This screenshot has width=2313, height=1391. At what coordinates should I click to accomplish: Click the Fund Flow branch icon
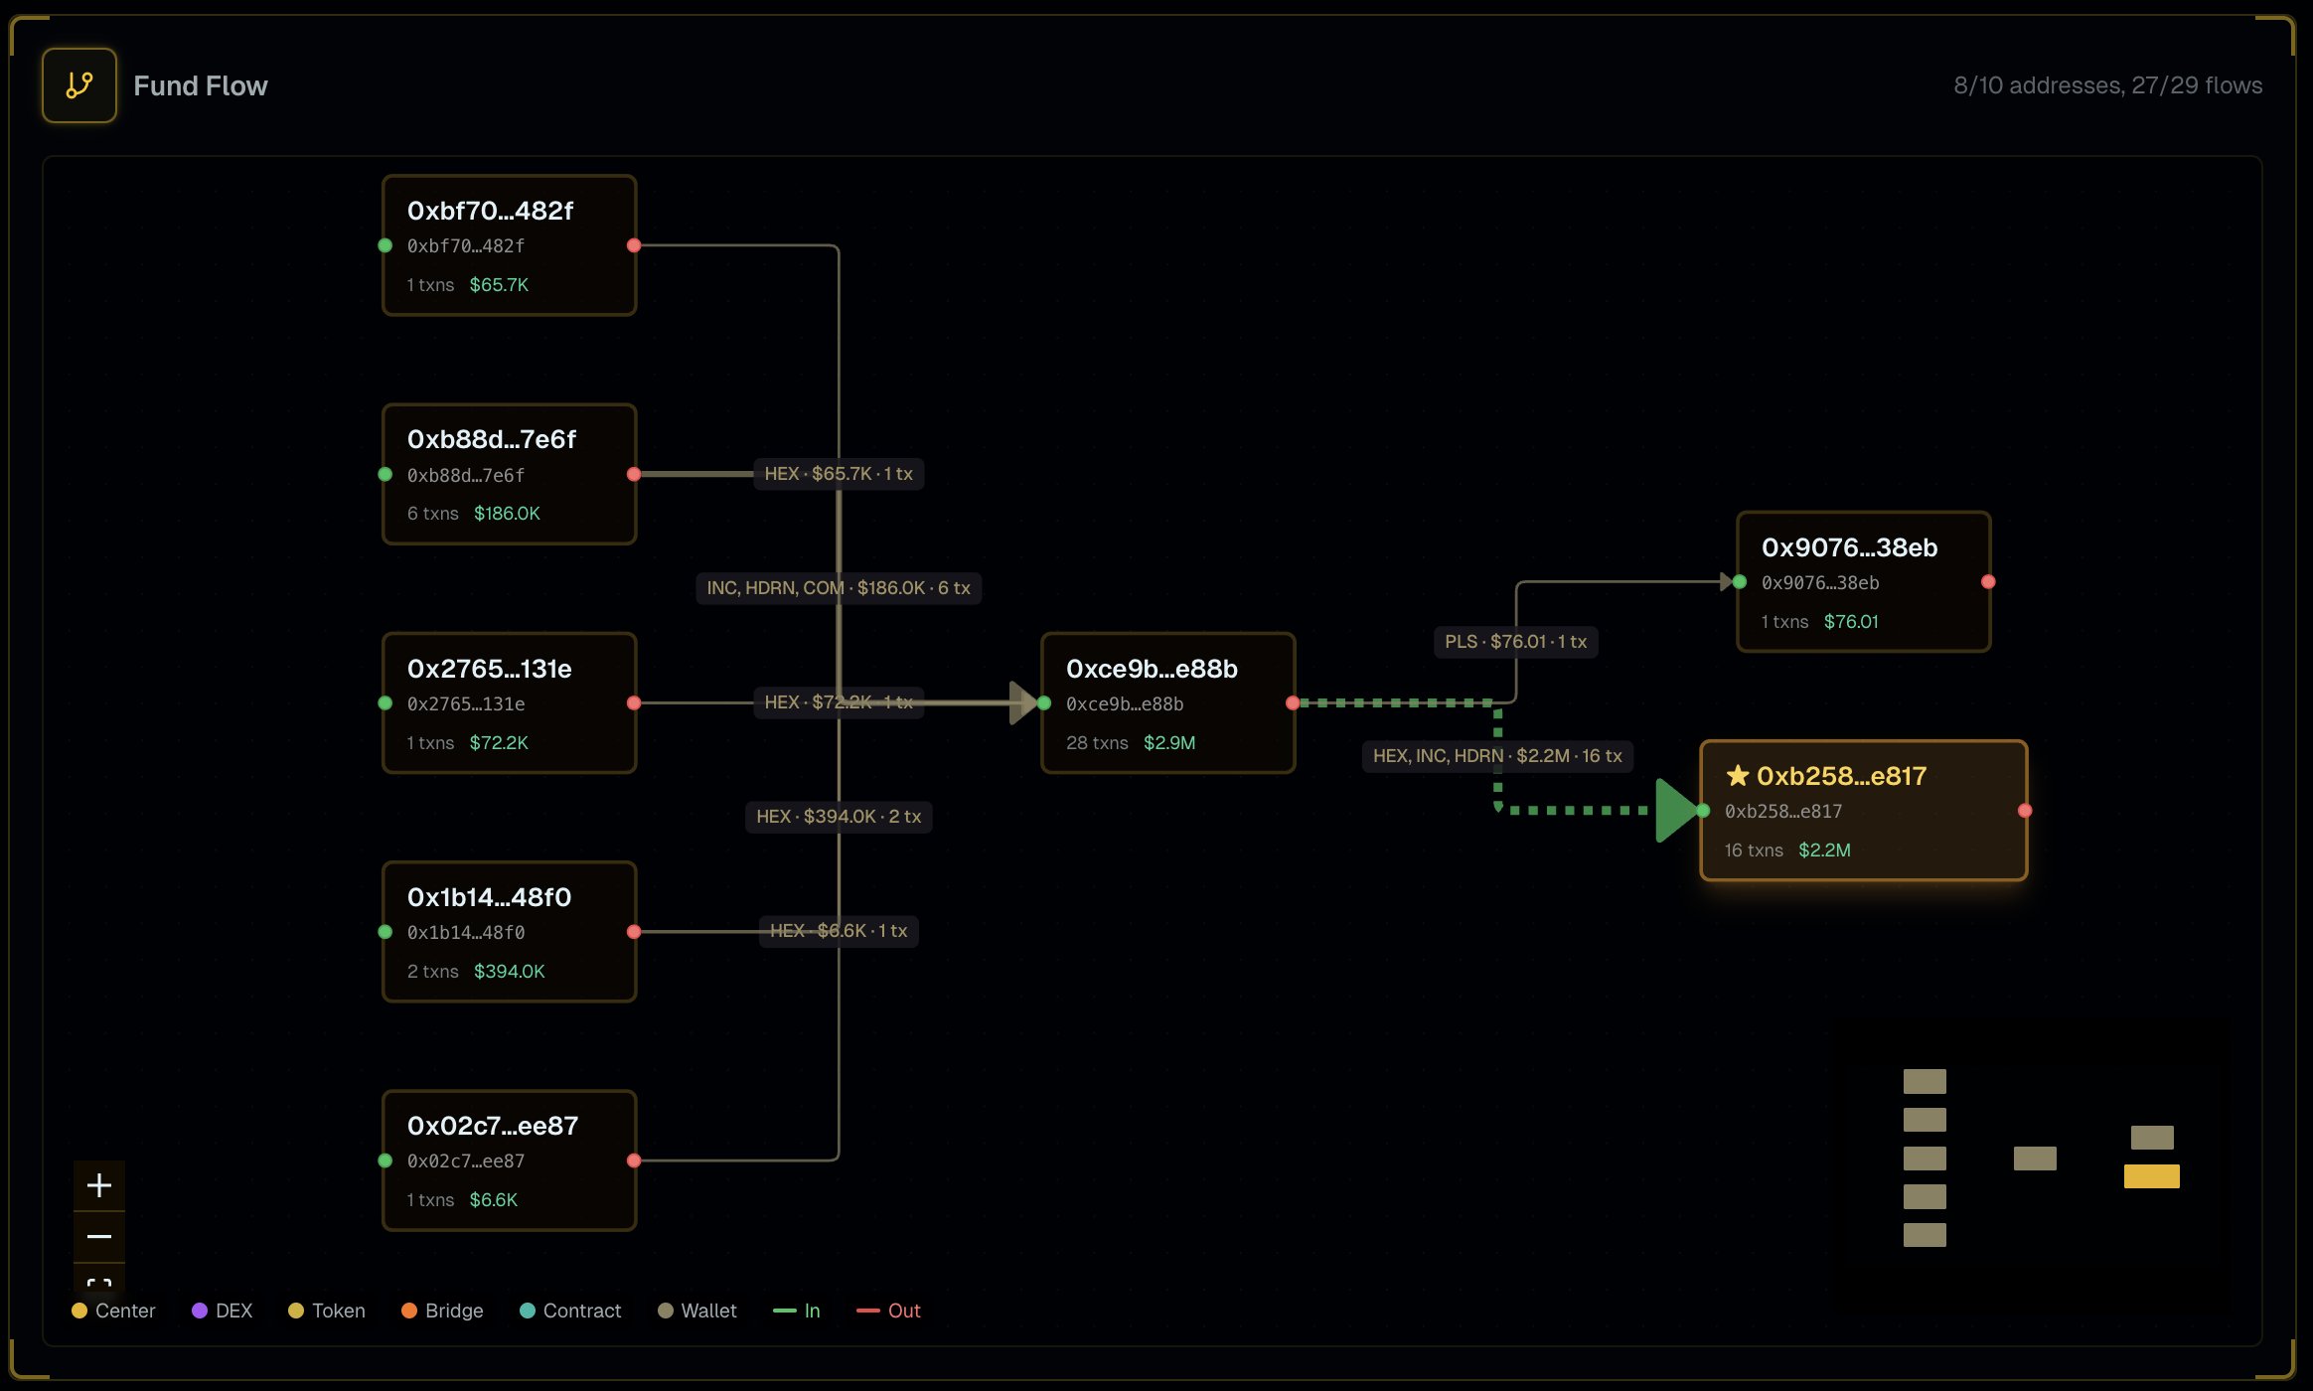pos(79,85)
